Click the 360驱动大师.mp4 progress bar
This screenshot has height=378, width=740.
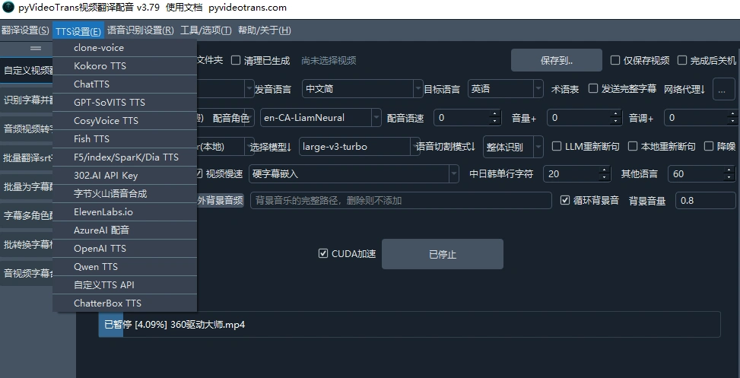(x=409, y=325)
